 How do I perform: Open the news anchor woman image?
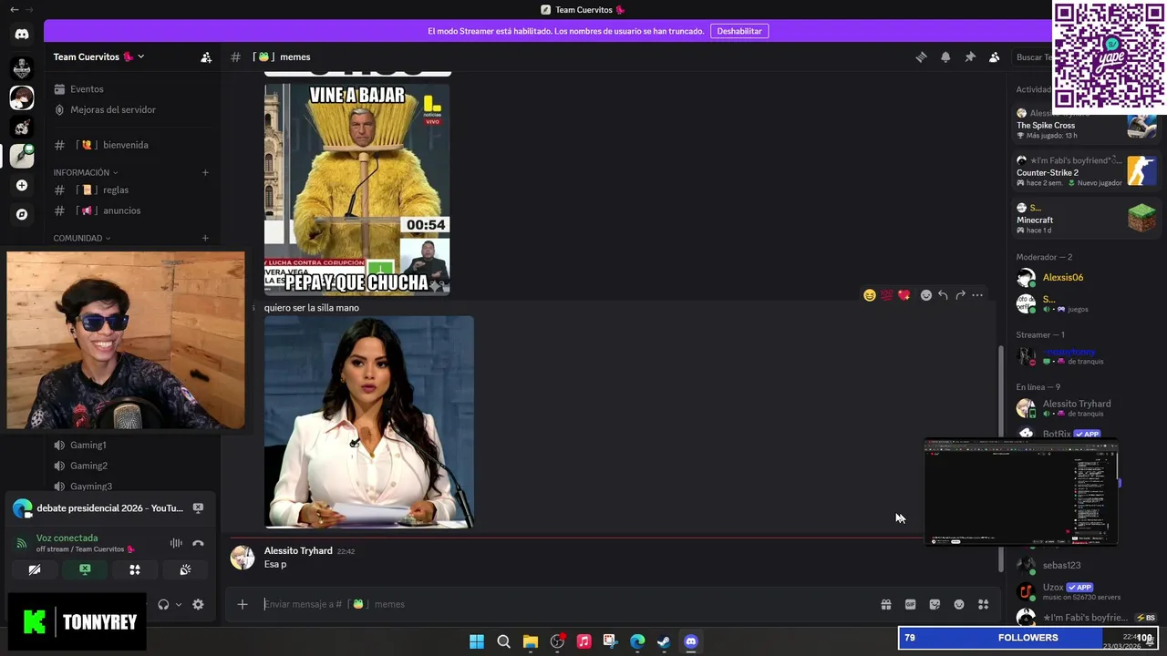(369, 422)
